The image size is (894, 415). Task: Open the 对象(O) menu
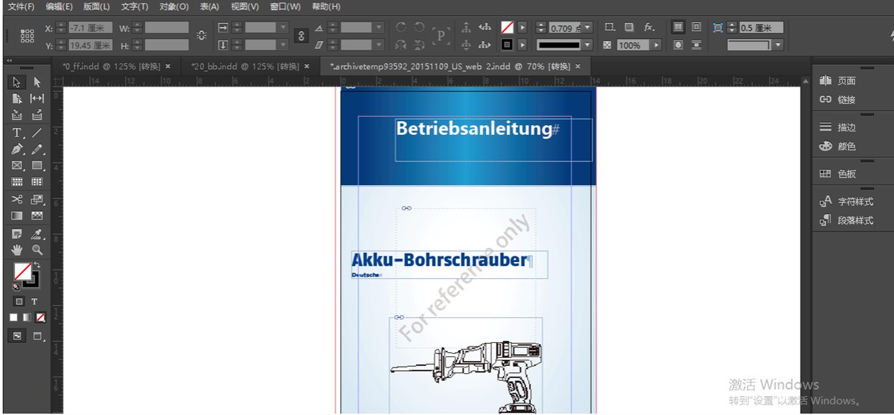pyautogui.click(x=174, y=7)
